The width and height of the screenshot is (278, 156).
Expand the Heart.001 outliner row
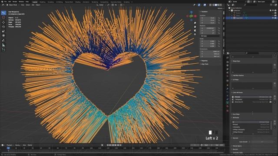click(232, 18)
